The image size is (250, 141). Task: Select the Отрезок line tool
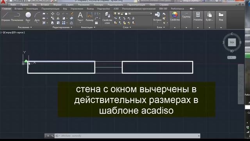5,16
